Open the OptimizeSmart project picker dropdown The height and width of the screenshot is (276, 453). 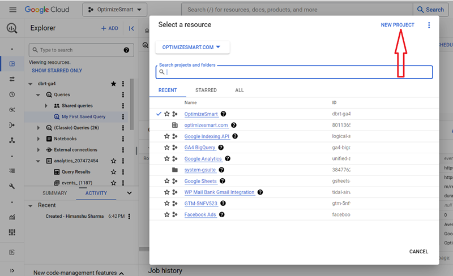click(115, 10)
